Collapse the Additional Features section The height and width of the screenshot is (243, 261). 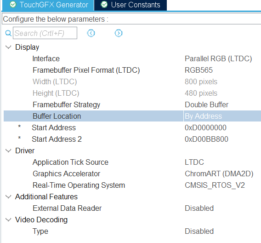[x=8, y=197]
